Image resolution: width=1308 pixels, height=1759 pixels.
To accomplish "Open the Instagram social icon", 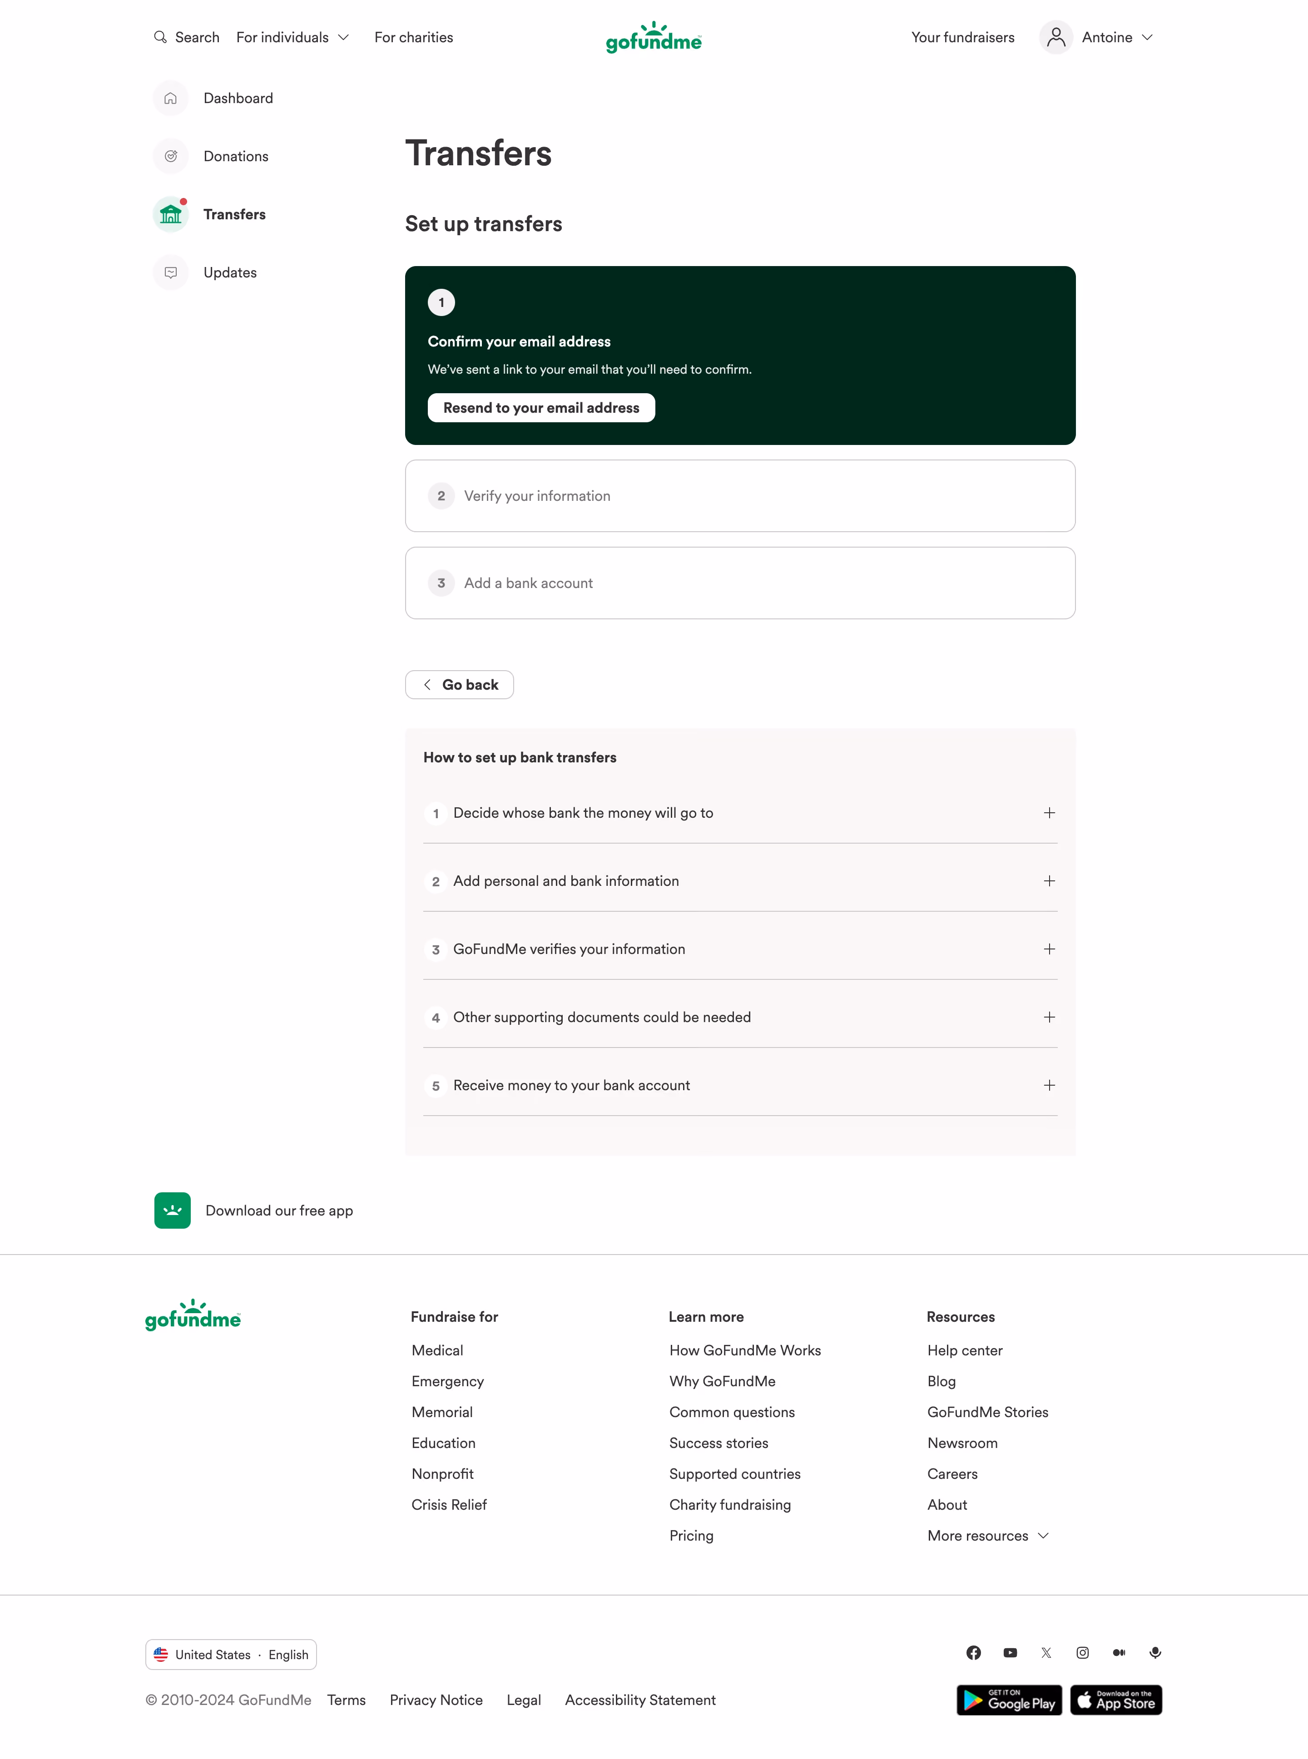I will point(1082,1652).
